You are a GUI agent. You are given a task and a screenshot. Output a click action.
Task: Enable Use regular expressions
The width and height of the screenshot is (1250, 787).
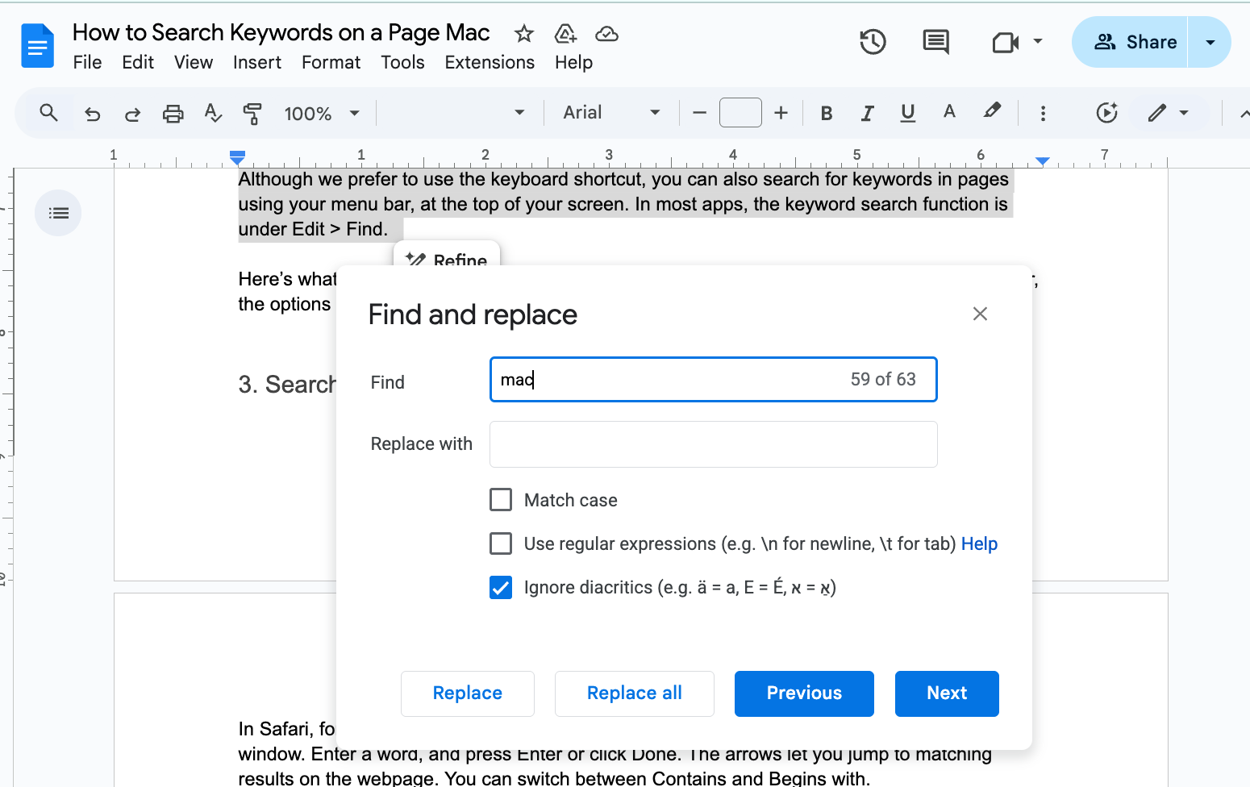point(501,543)
